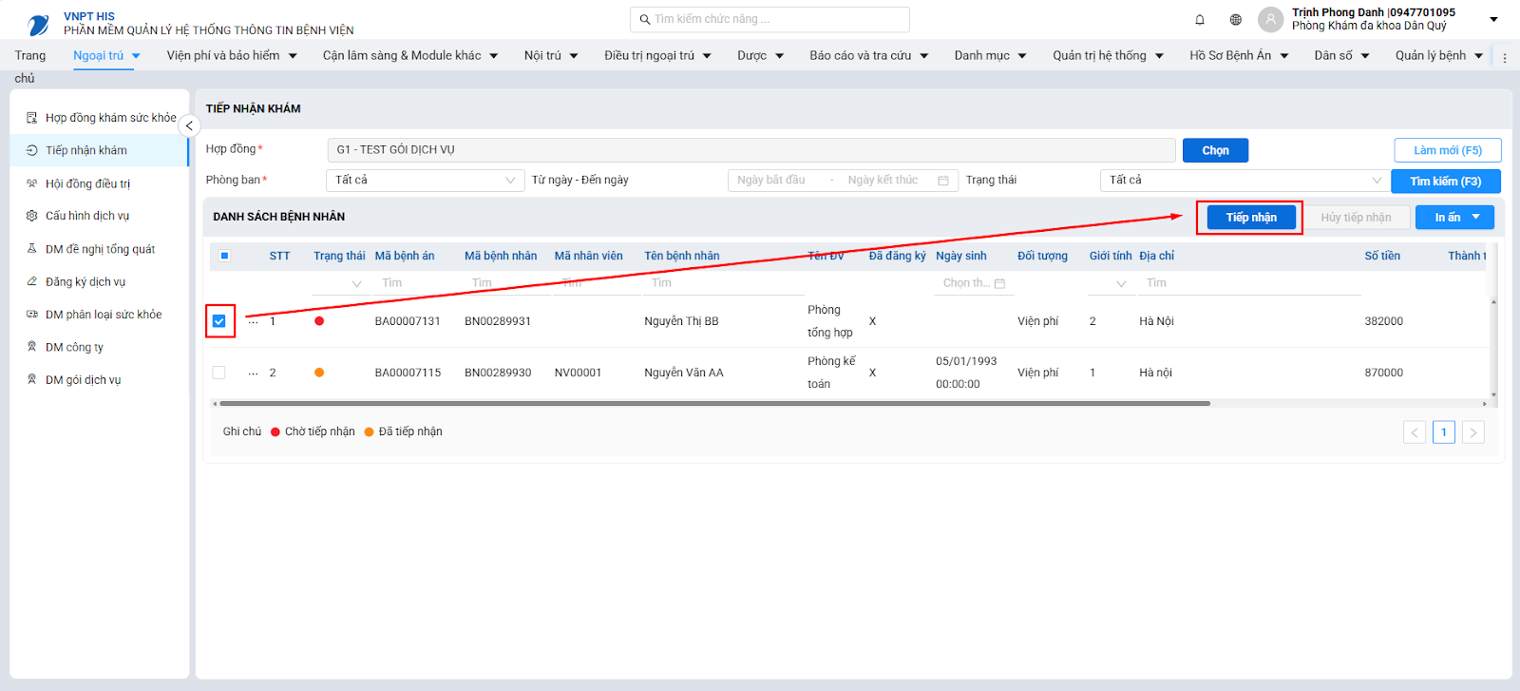This screenshot has height=691, width=1520.
Task: Expand the user account dropdown arrow
Action: click(x=1493, y=19)
